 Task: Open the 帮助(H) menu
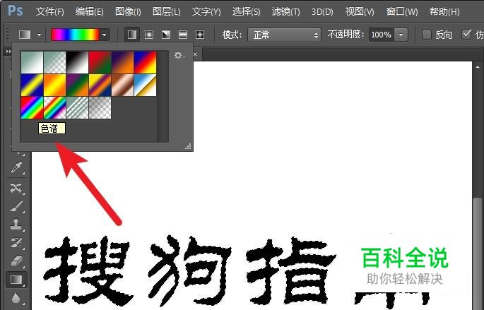444,12
